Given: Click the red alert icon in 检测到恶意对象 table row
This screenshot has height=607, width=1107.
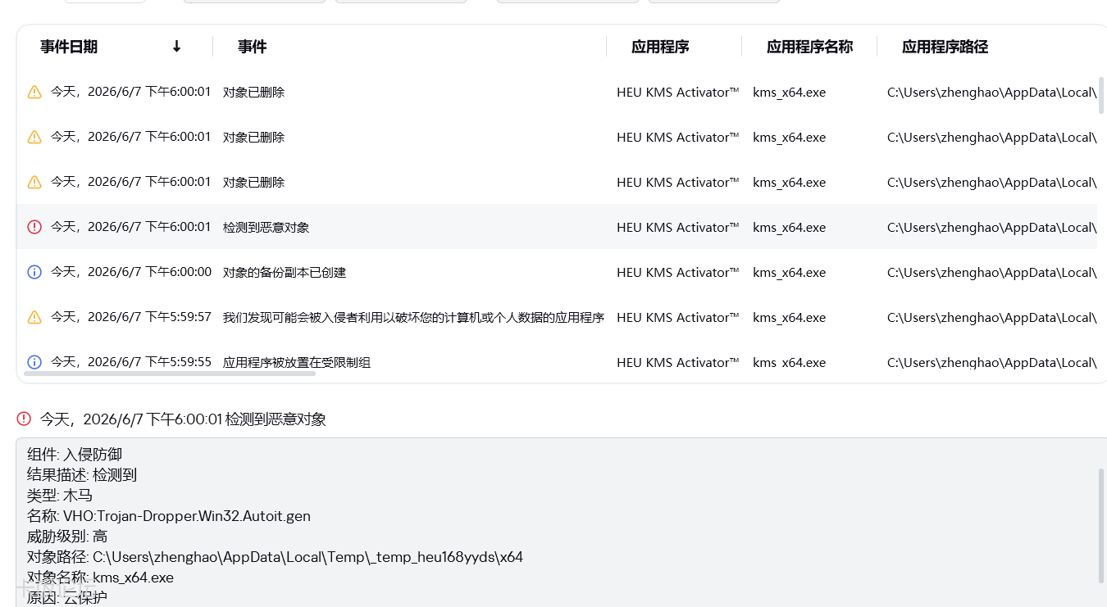Looking at the screenshot, I should coord(34,227).
